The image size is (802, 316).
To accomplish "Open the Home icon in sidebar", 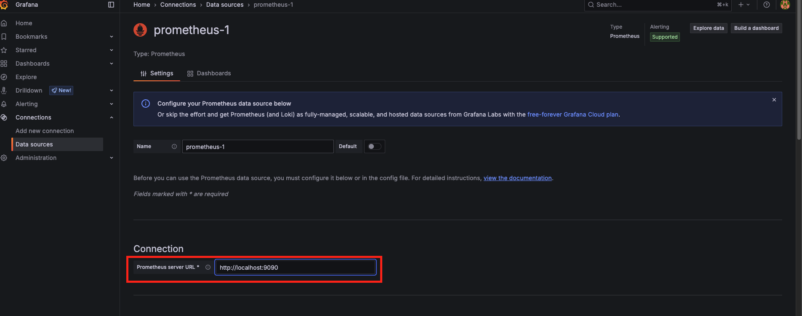I will 4,23.
